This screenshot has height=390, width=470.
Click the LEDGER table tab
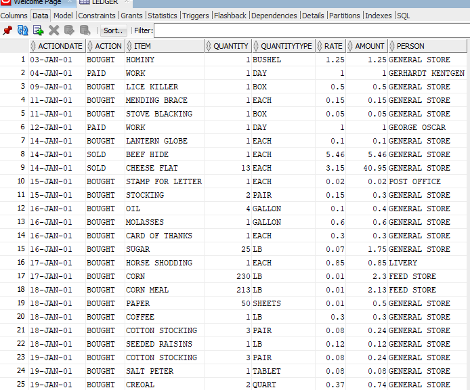(105, 3)
